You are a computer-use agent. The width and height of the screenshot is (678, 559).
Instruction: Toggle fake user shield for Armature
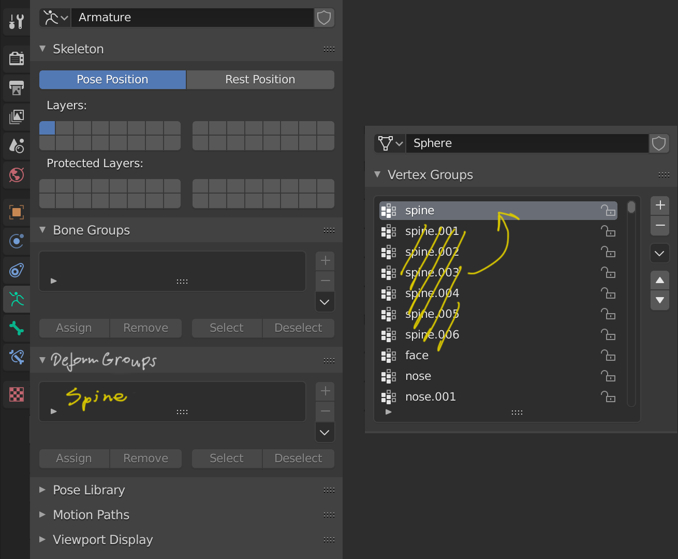(x=324, y=18)
